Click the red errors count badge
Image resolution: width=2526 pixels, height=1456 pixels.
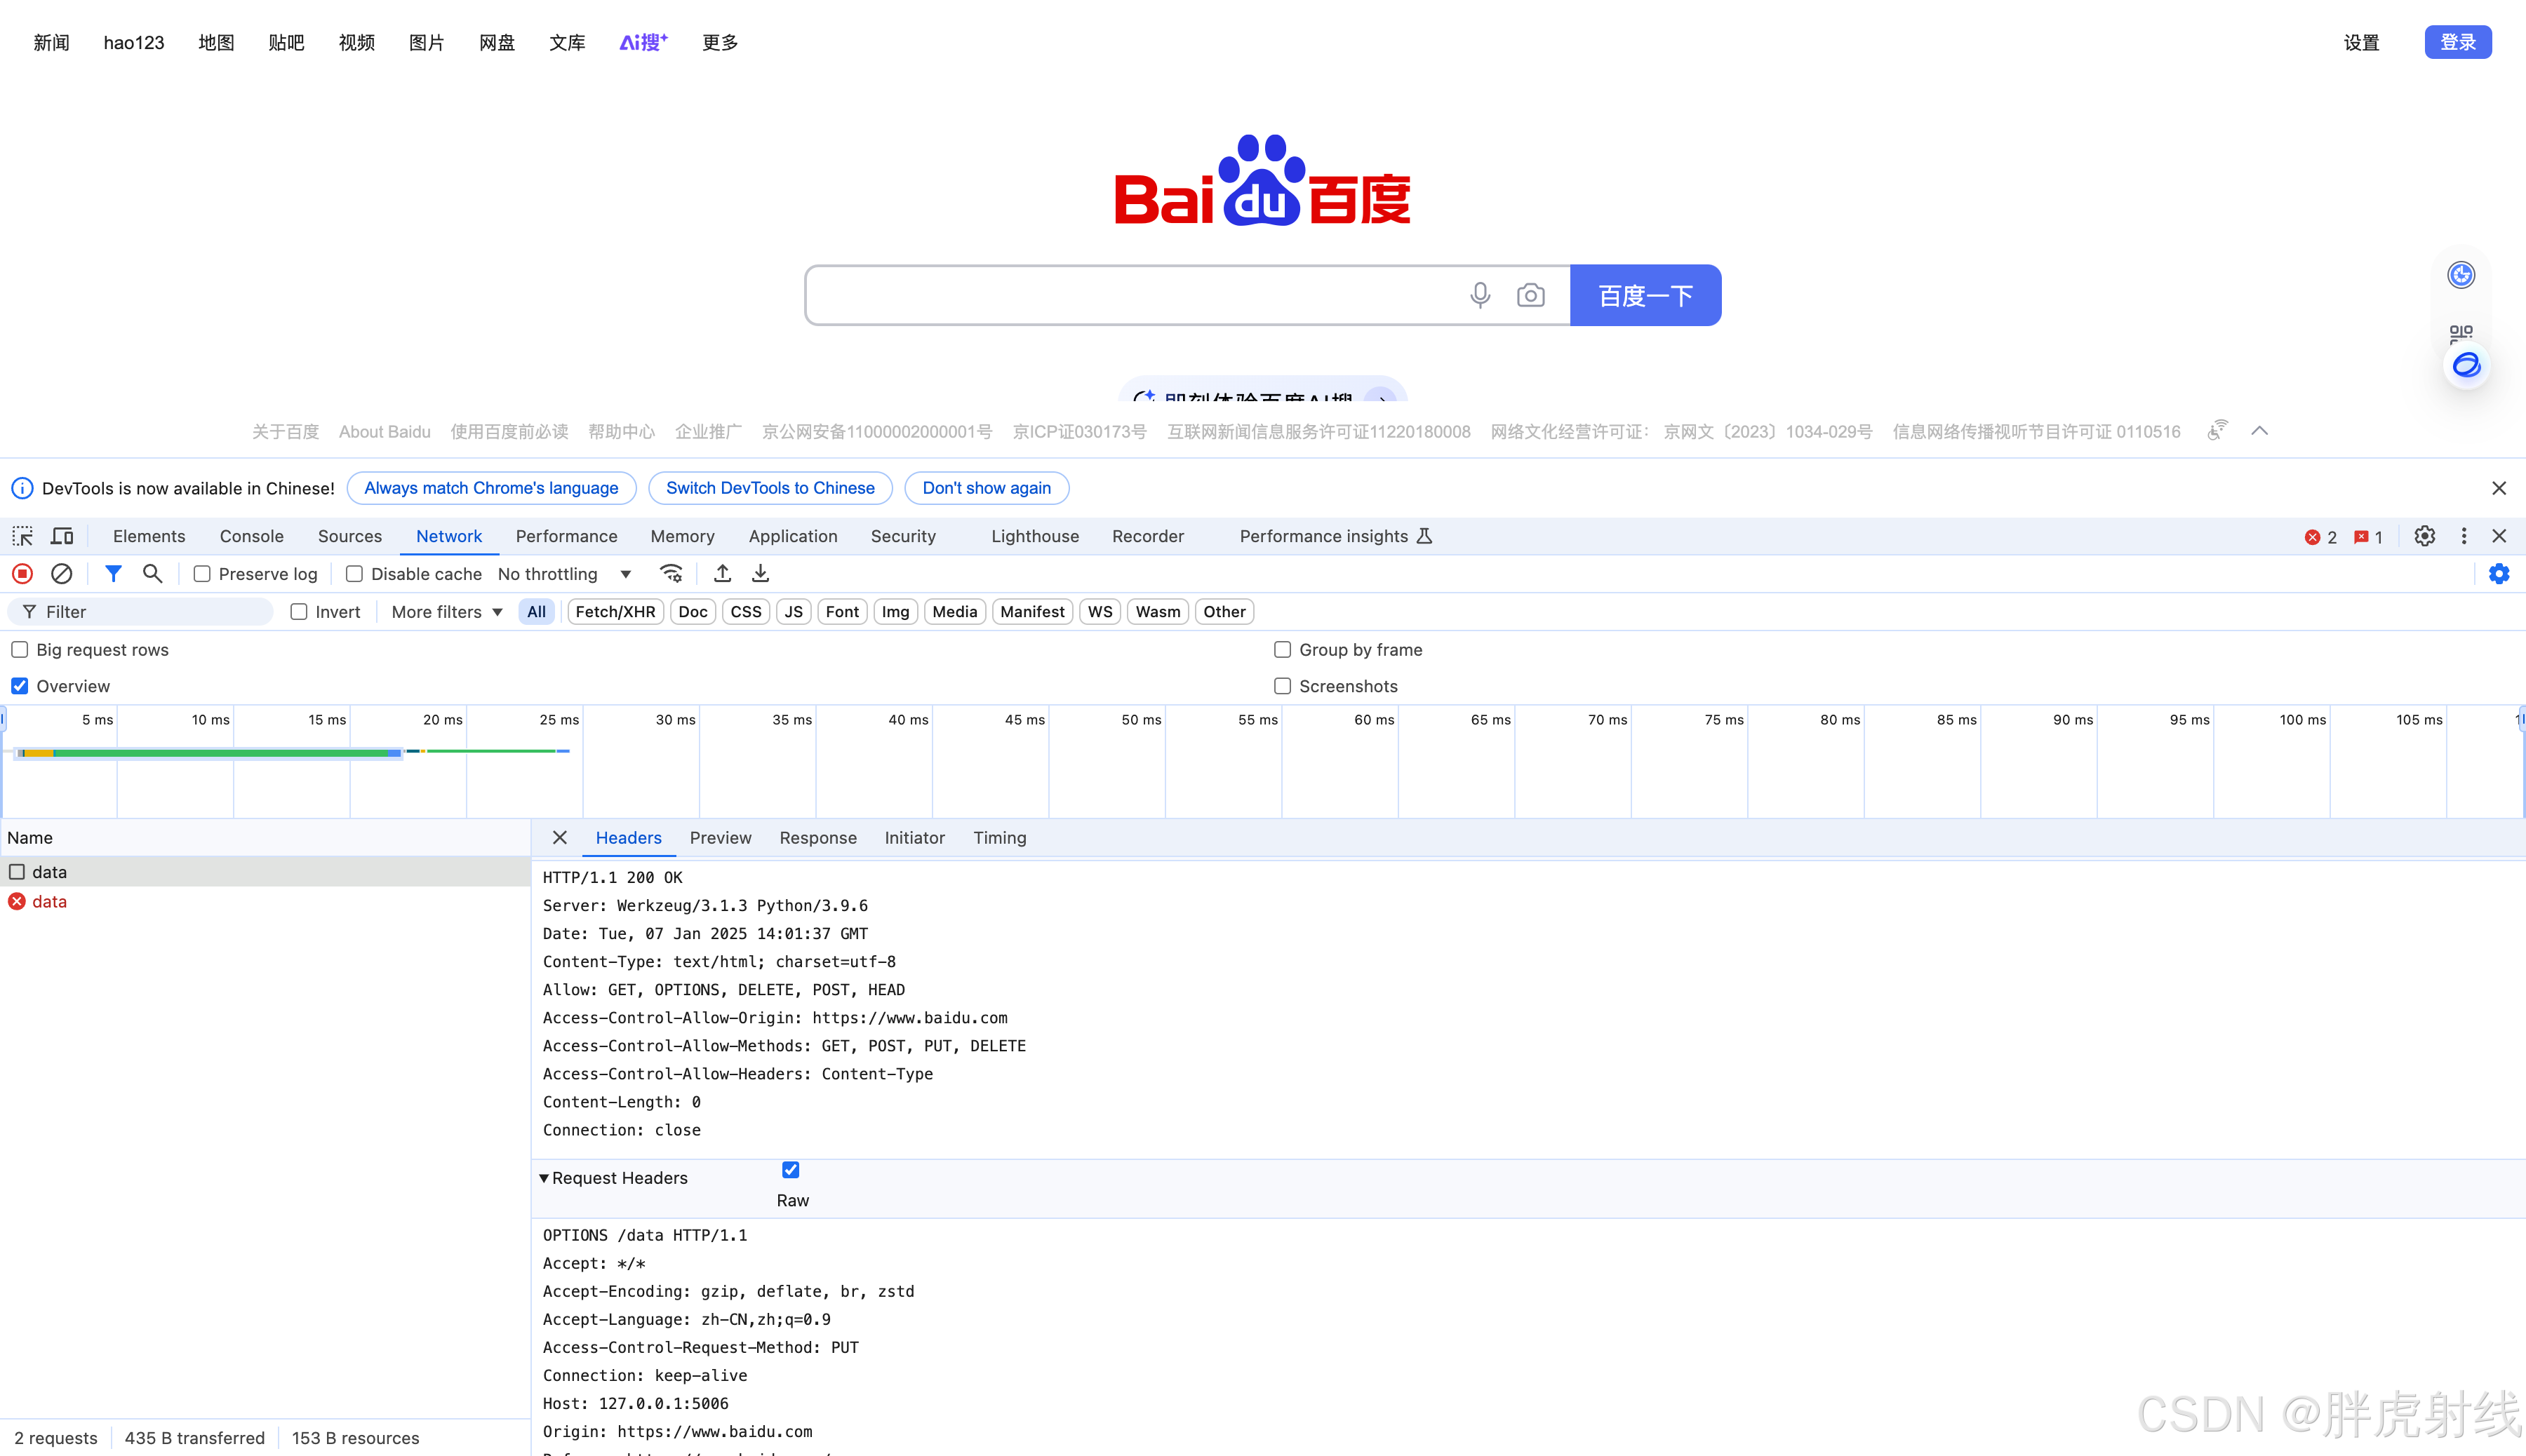(2321, 537)
